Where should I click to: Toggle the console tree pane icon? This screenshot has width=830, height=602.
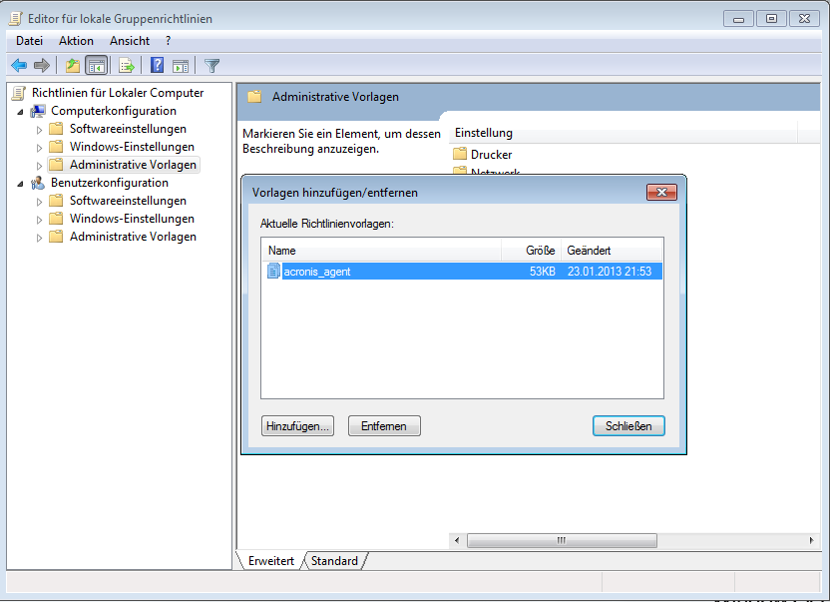(x=97, y=66)
